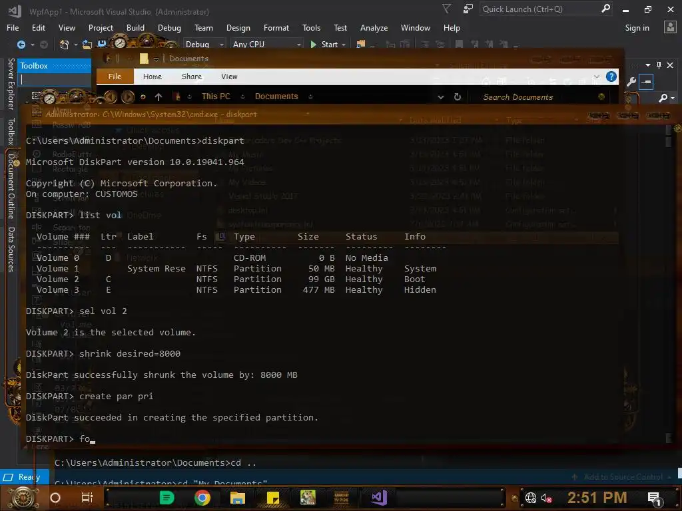This screenshot has height=511, width=682.
Task: Click the Up arrow in Explorer navigation bar
Action: click(159, 97)
